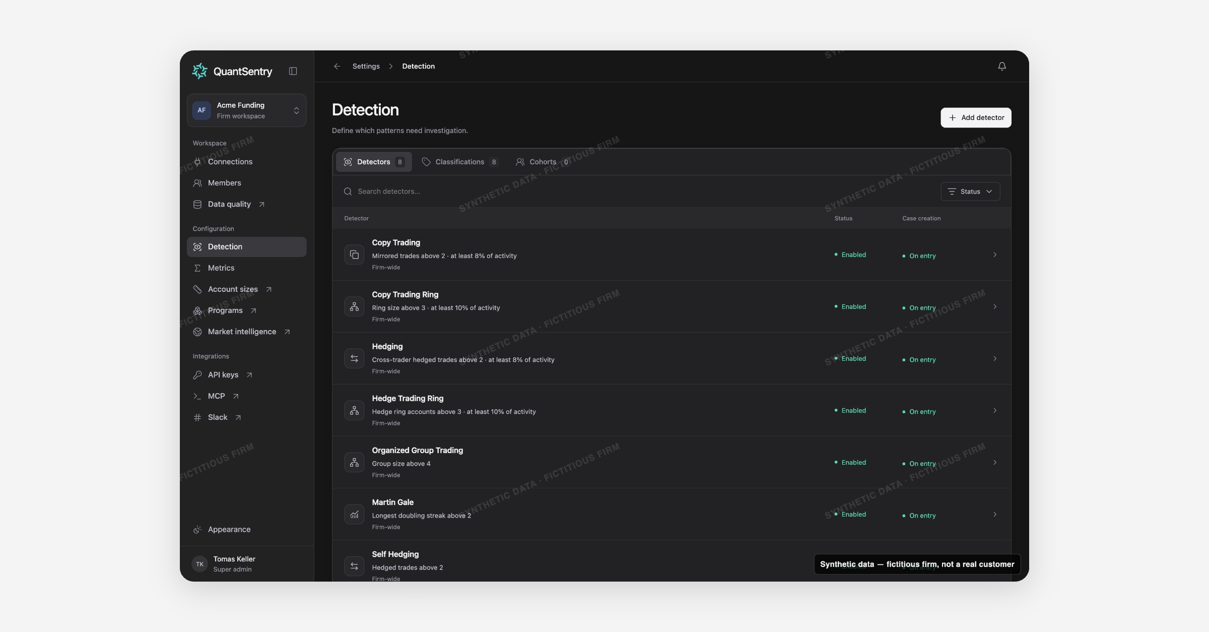Open the Martin Gale title

pyautogui.click(x=392, y=502)
